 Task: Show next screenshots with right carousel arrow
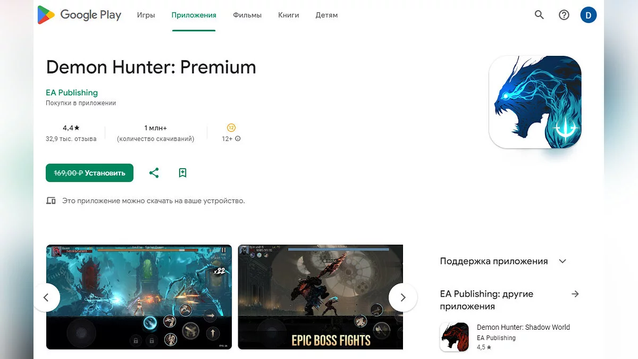click(x=403, y=297)
